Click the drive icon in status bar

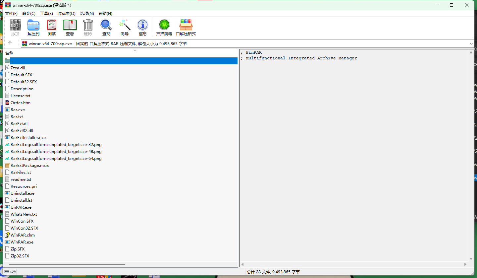pyautogui.click(x=7, y=272)
